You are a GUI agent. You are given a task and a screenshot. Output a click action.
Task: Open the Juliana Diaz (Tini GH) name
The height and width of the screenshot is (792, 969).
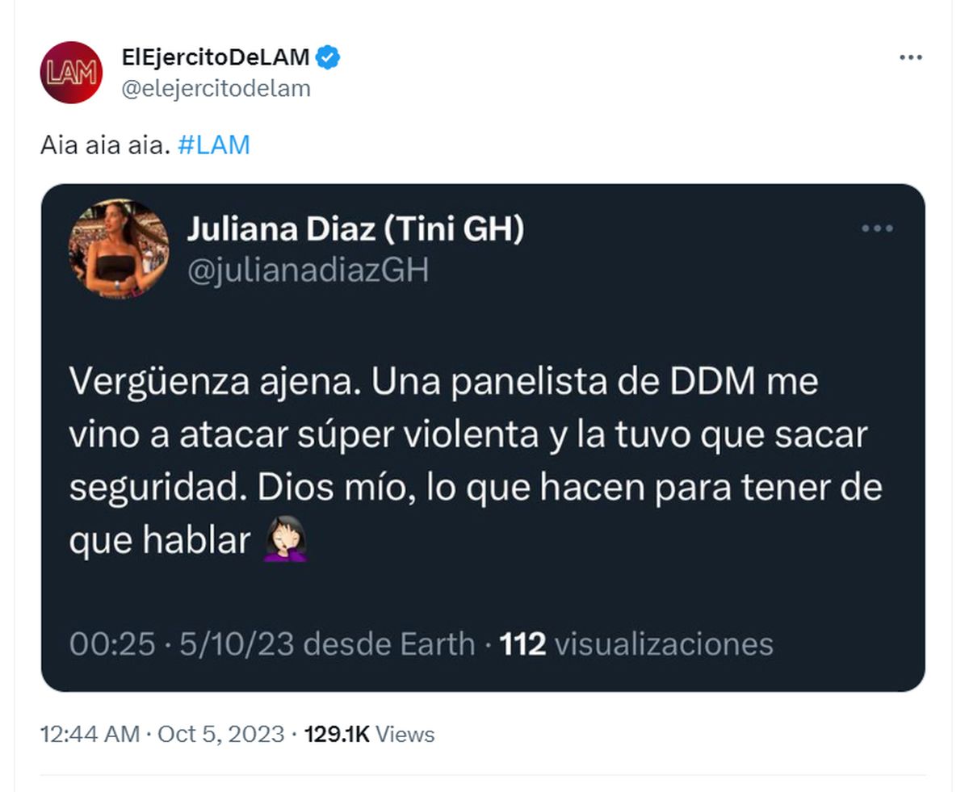[355, 229]
